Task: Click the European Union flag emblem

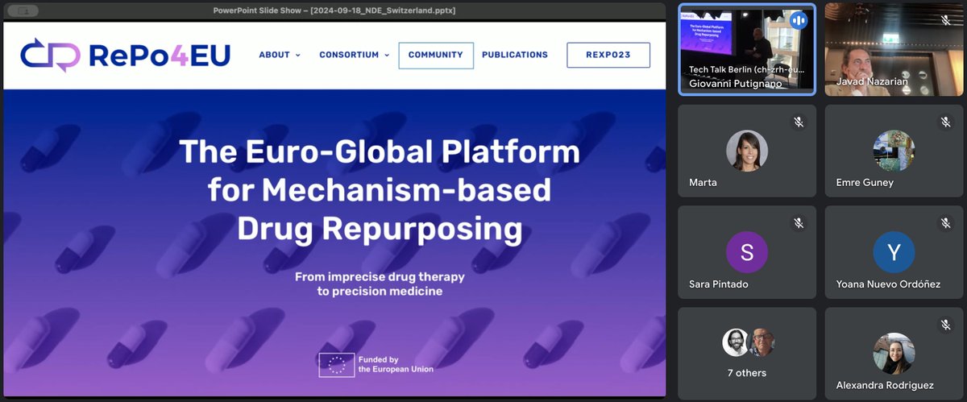Action: click(336, 365)
